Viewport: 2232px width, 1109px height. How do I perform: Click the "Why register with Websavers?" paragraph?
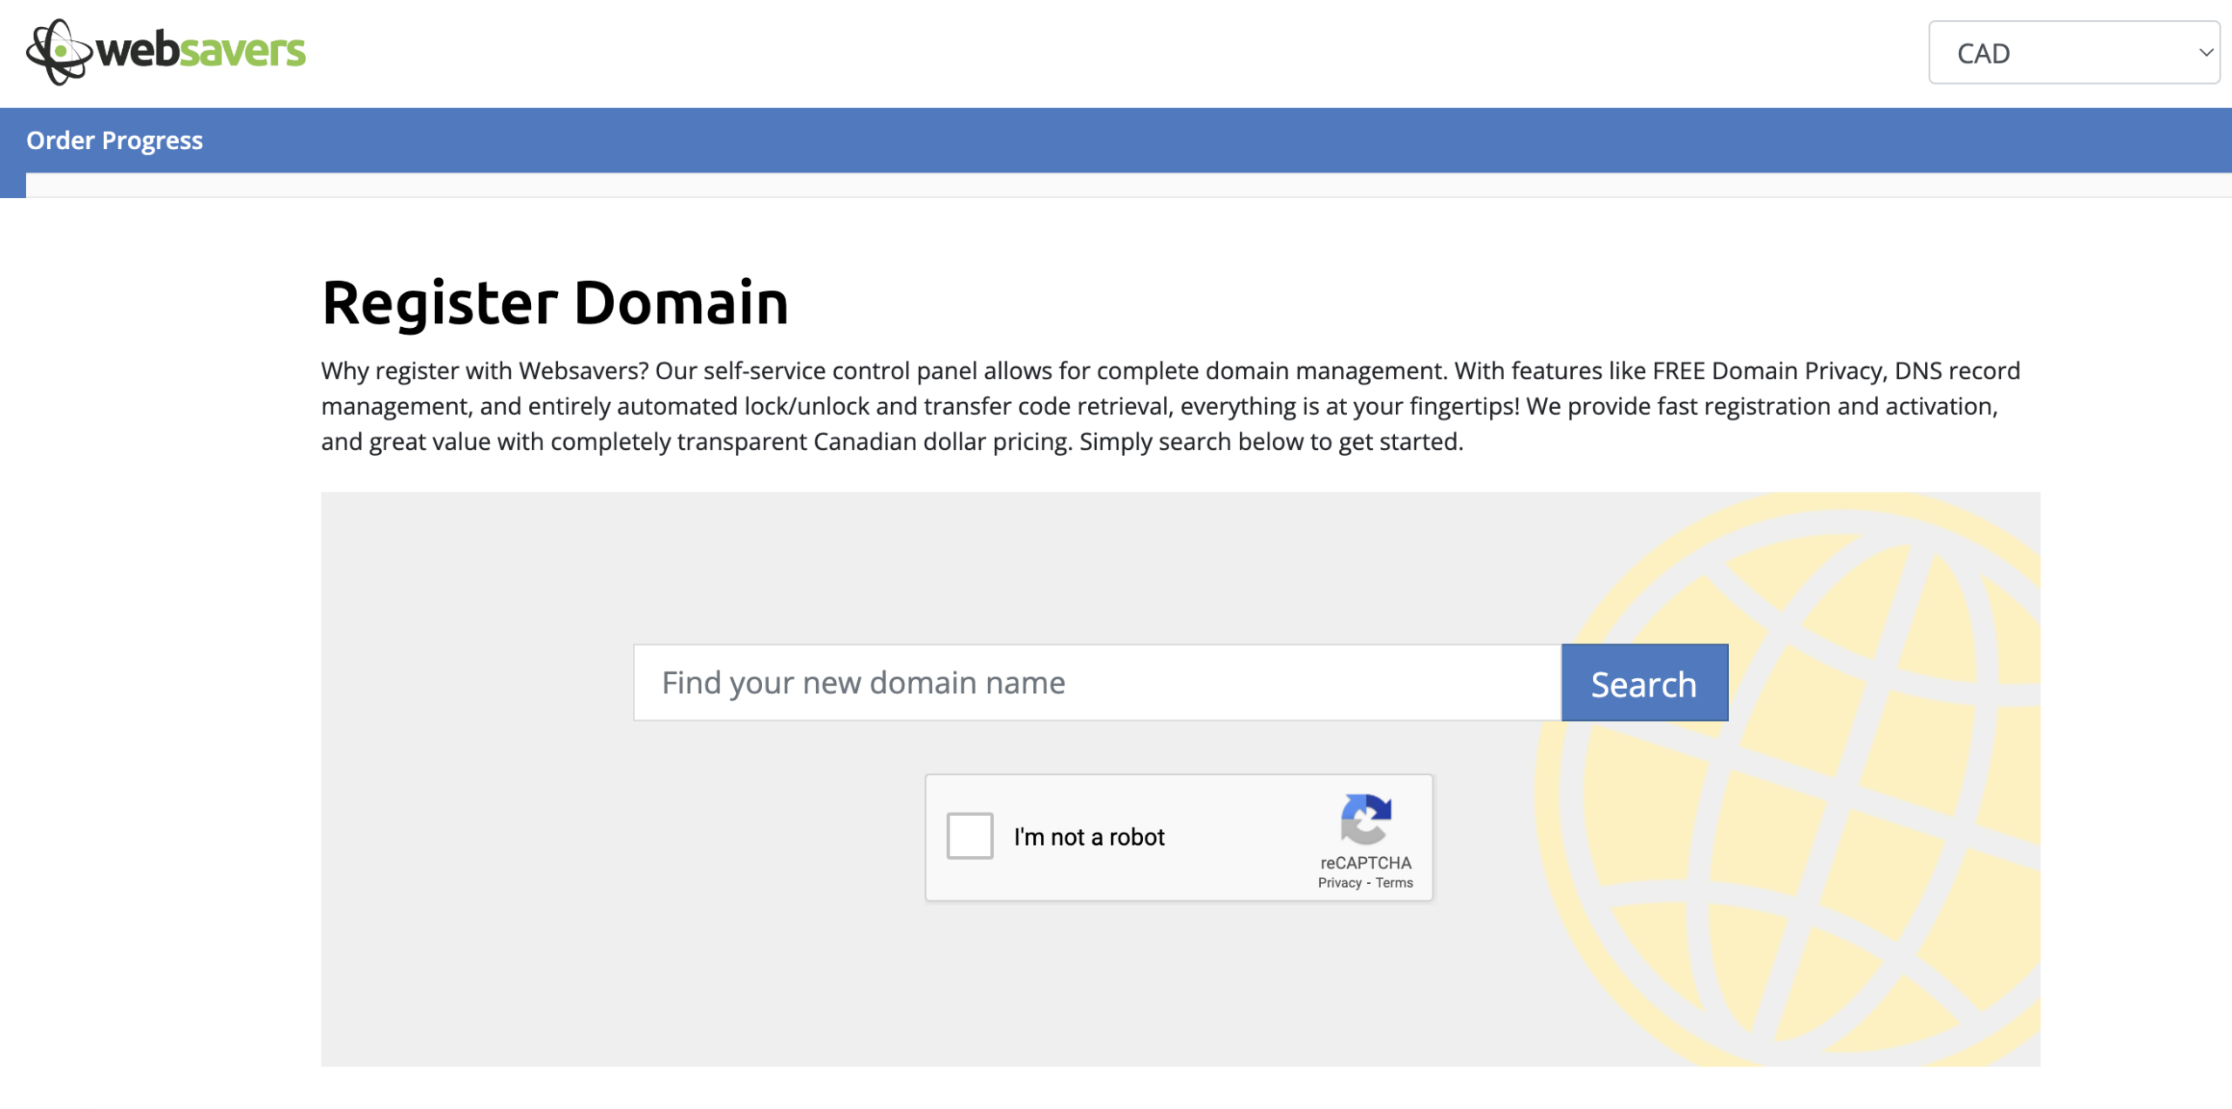tap(1170, 406)
